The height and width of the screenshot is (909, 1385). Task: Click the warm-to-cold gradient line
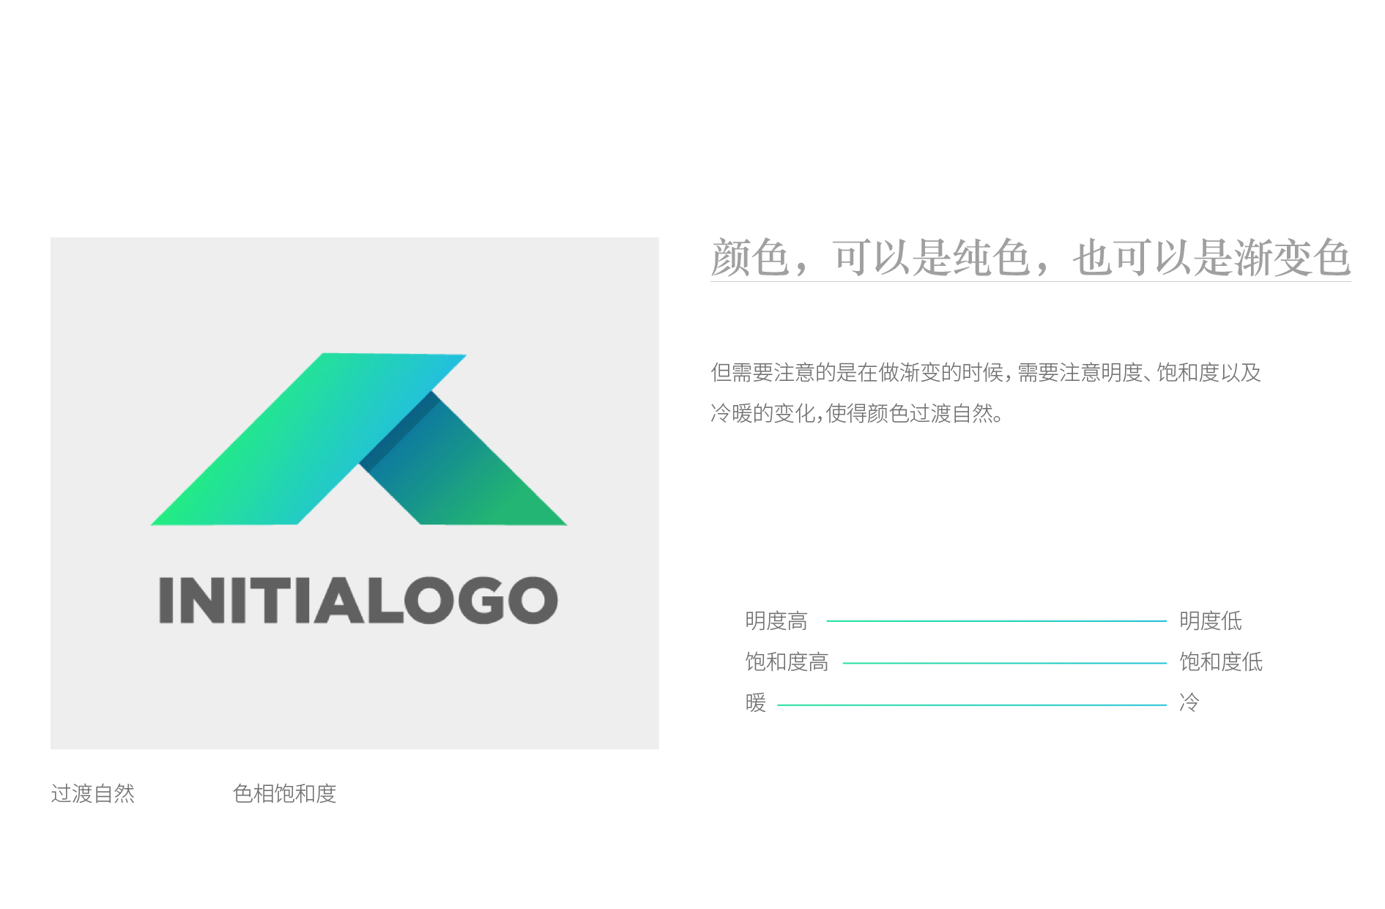click(x=971, y=705)
